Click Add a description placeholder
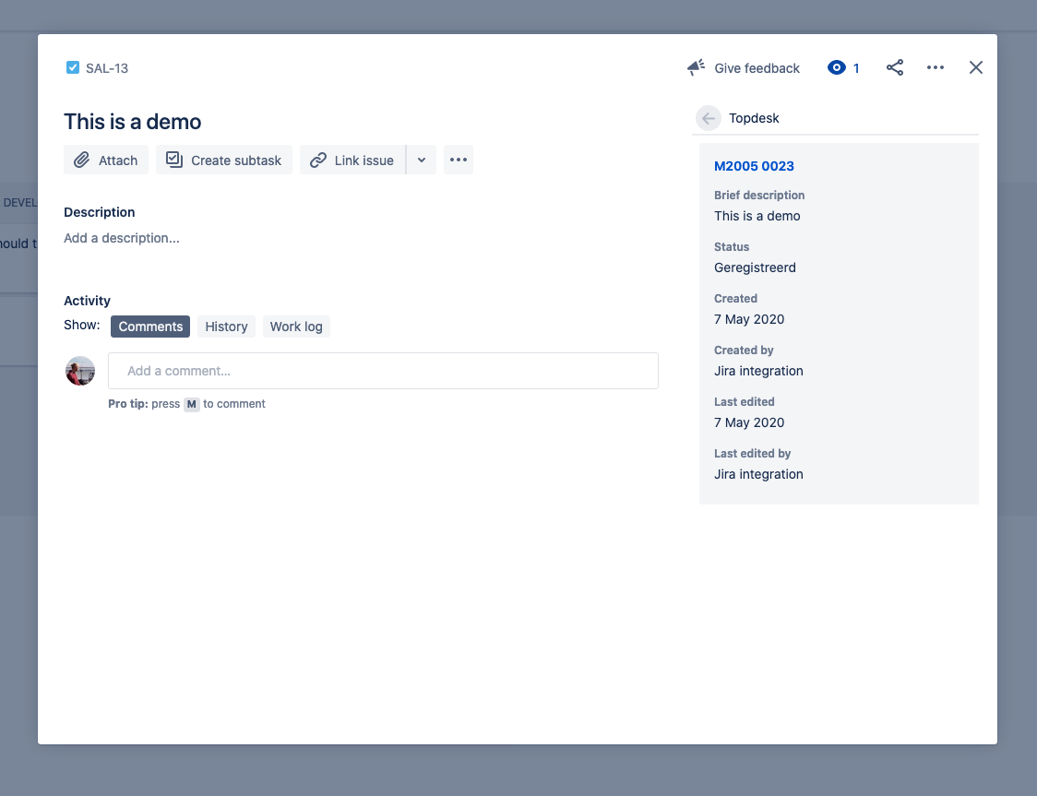1037x796 pixels. click(x=122, y=238)
